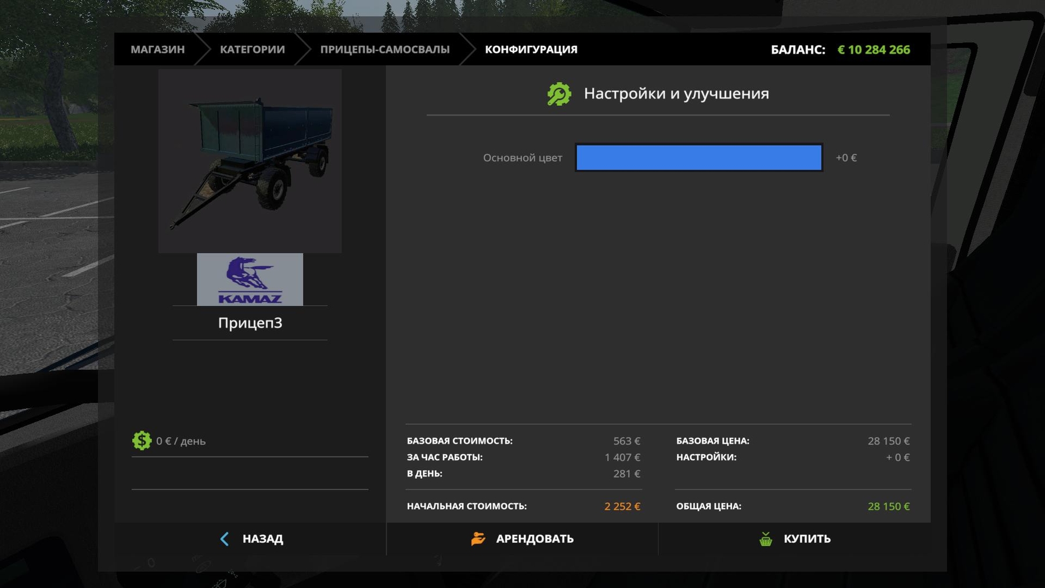The height and width of the screenshot is (588, 1045).
Task: Click the ОБЩАЯ ЦЕНА value 28 150 €
Action: 888,506
